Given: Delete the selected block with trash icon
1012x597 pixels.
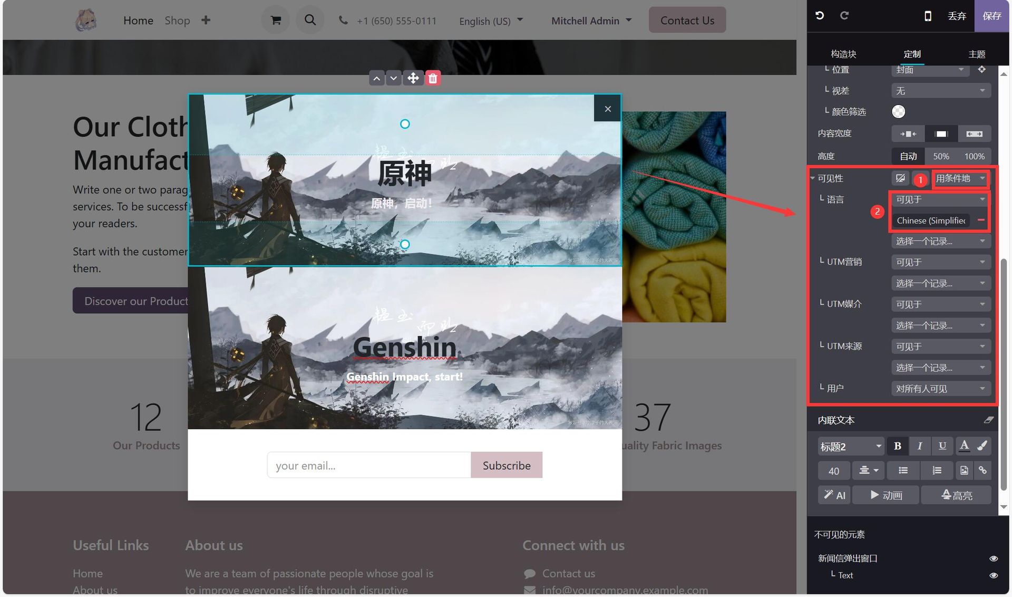Looking at the screenshot, I should tap(433, 79).
